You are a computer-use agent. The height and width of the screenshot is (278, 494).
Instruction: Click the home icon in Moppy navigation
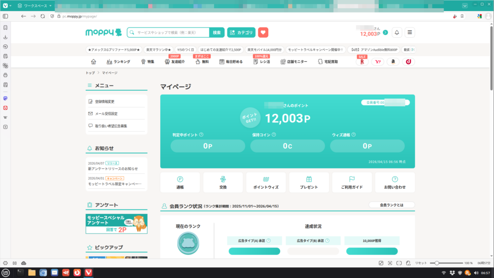(x=94, y=62)
